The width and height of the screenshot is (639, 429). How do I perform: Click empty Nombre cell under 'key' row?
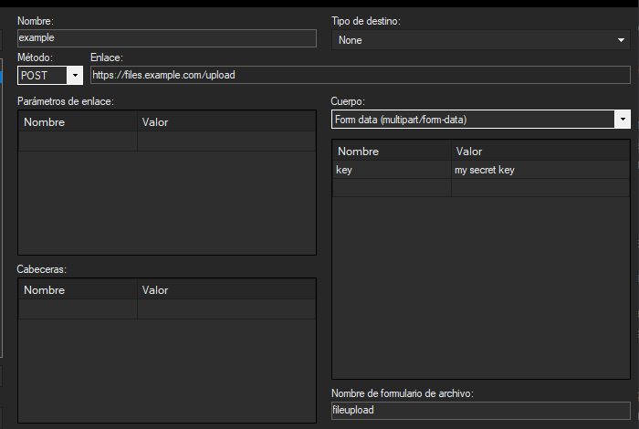(x=392, y=188)
